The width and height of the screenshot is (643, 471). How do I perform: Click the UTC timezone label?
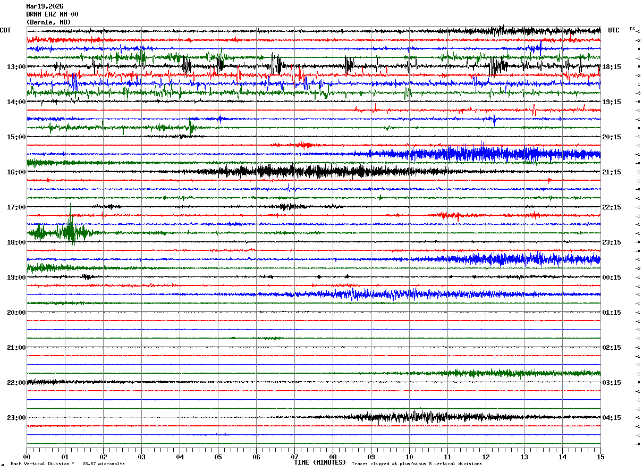tap(614, 30)
